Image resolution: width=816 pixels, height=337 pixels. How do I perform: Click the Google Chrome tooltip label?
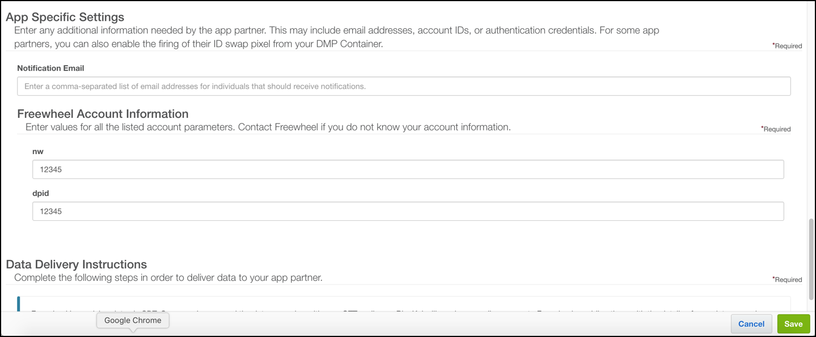tap(133, 321)
